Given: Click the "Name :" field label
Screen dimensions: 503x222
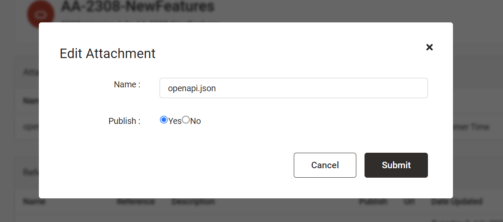Looking at the screenshot, I should (127, 84).
